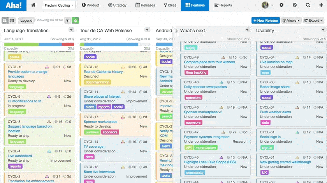Click the monetization tag on CYCL-47
The width and height of the screenshot is (327, 183).
click(x=206, y=148)
